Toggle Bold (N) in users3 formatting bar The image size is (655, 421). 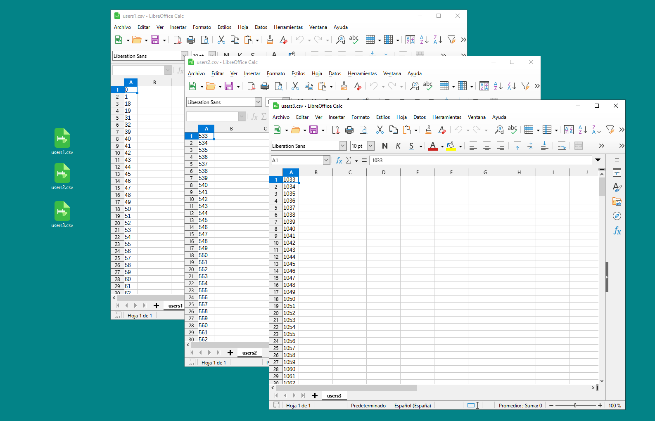point(385,146)
